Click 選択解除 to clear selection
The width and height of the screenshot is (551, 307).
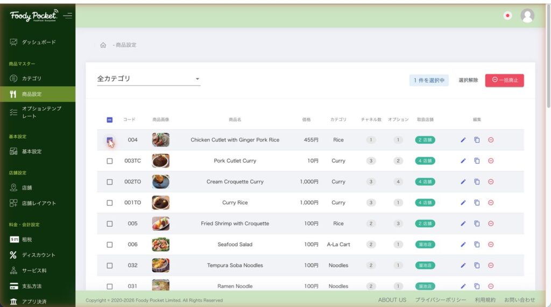click(x=468, y=80)
